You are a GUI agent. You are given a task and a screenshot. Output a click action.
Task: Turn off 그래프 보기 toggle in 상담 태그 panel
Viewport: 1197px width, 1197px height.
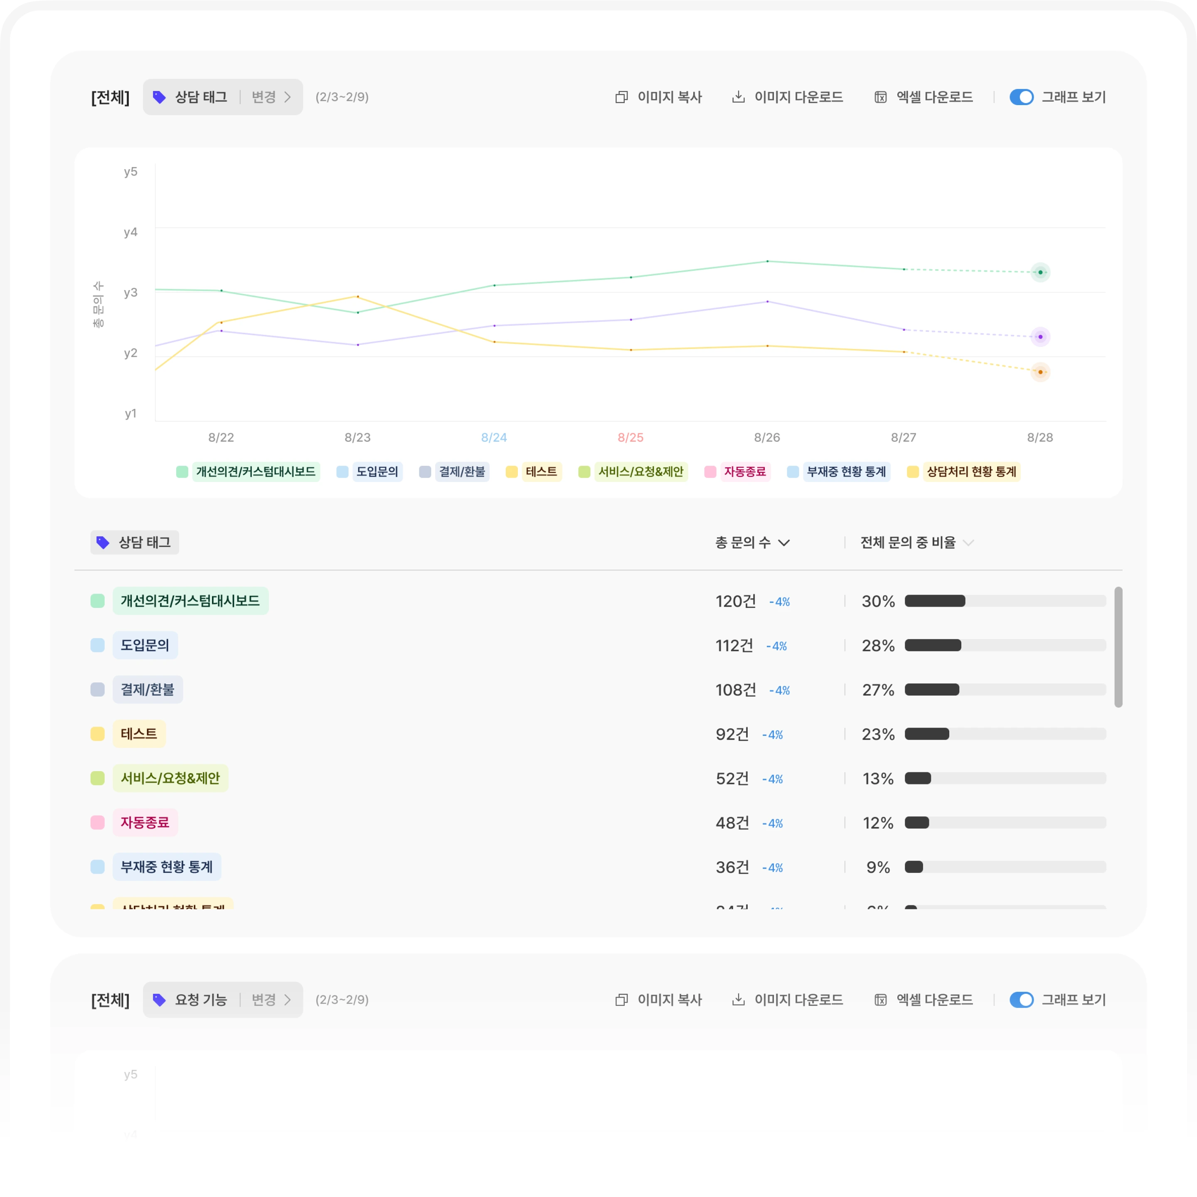[x=1021, y=97]
